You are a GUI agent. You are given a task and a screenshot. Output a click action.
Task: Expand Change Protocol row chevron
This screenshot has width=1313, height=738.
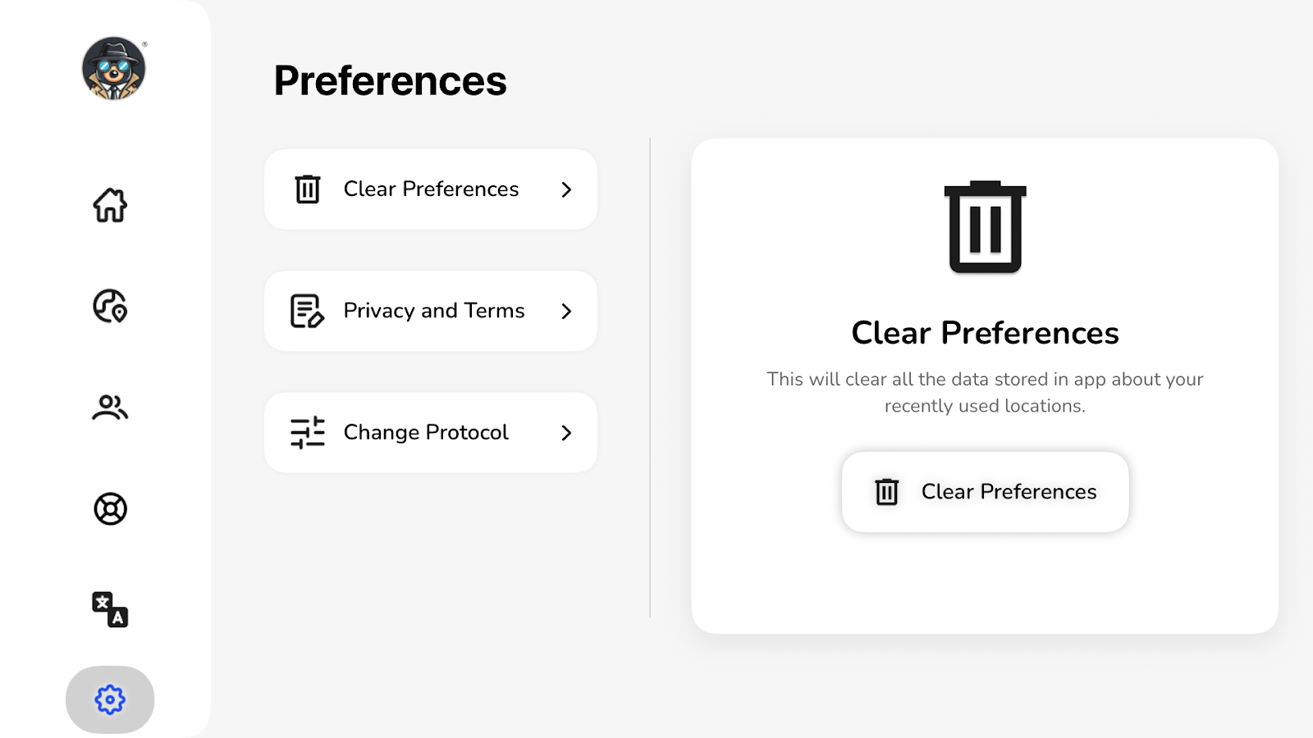[x=566, y=432]
